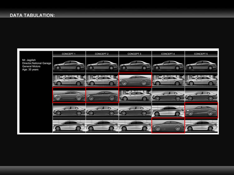The image size is (234, 175).
Task: Choose third-row car image under Concept 5
Action: coord(201,95)
